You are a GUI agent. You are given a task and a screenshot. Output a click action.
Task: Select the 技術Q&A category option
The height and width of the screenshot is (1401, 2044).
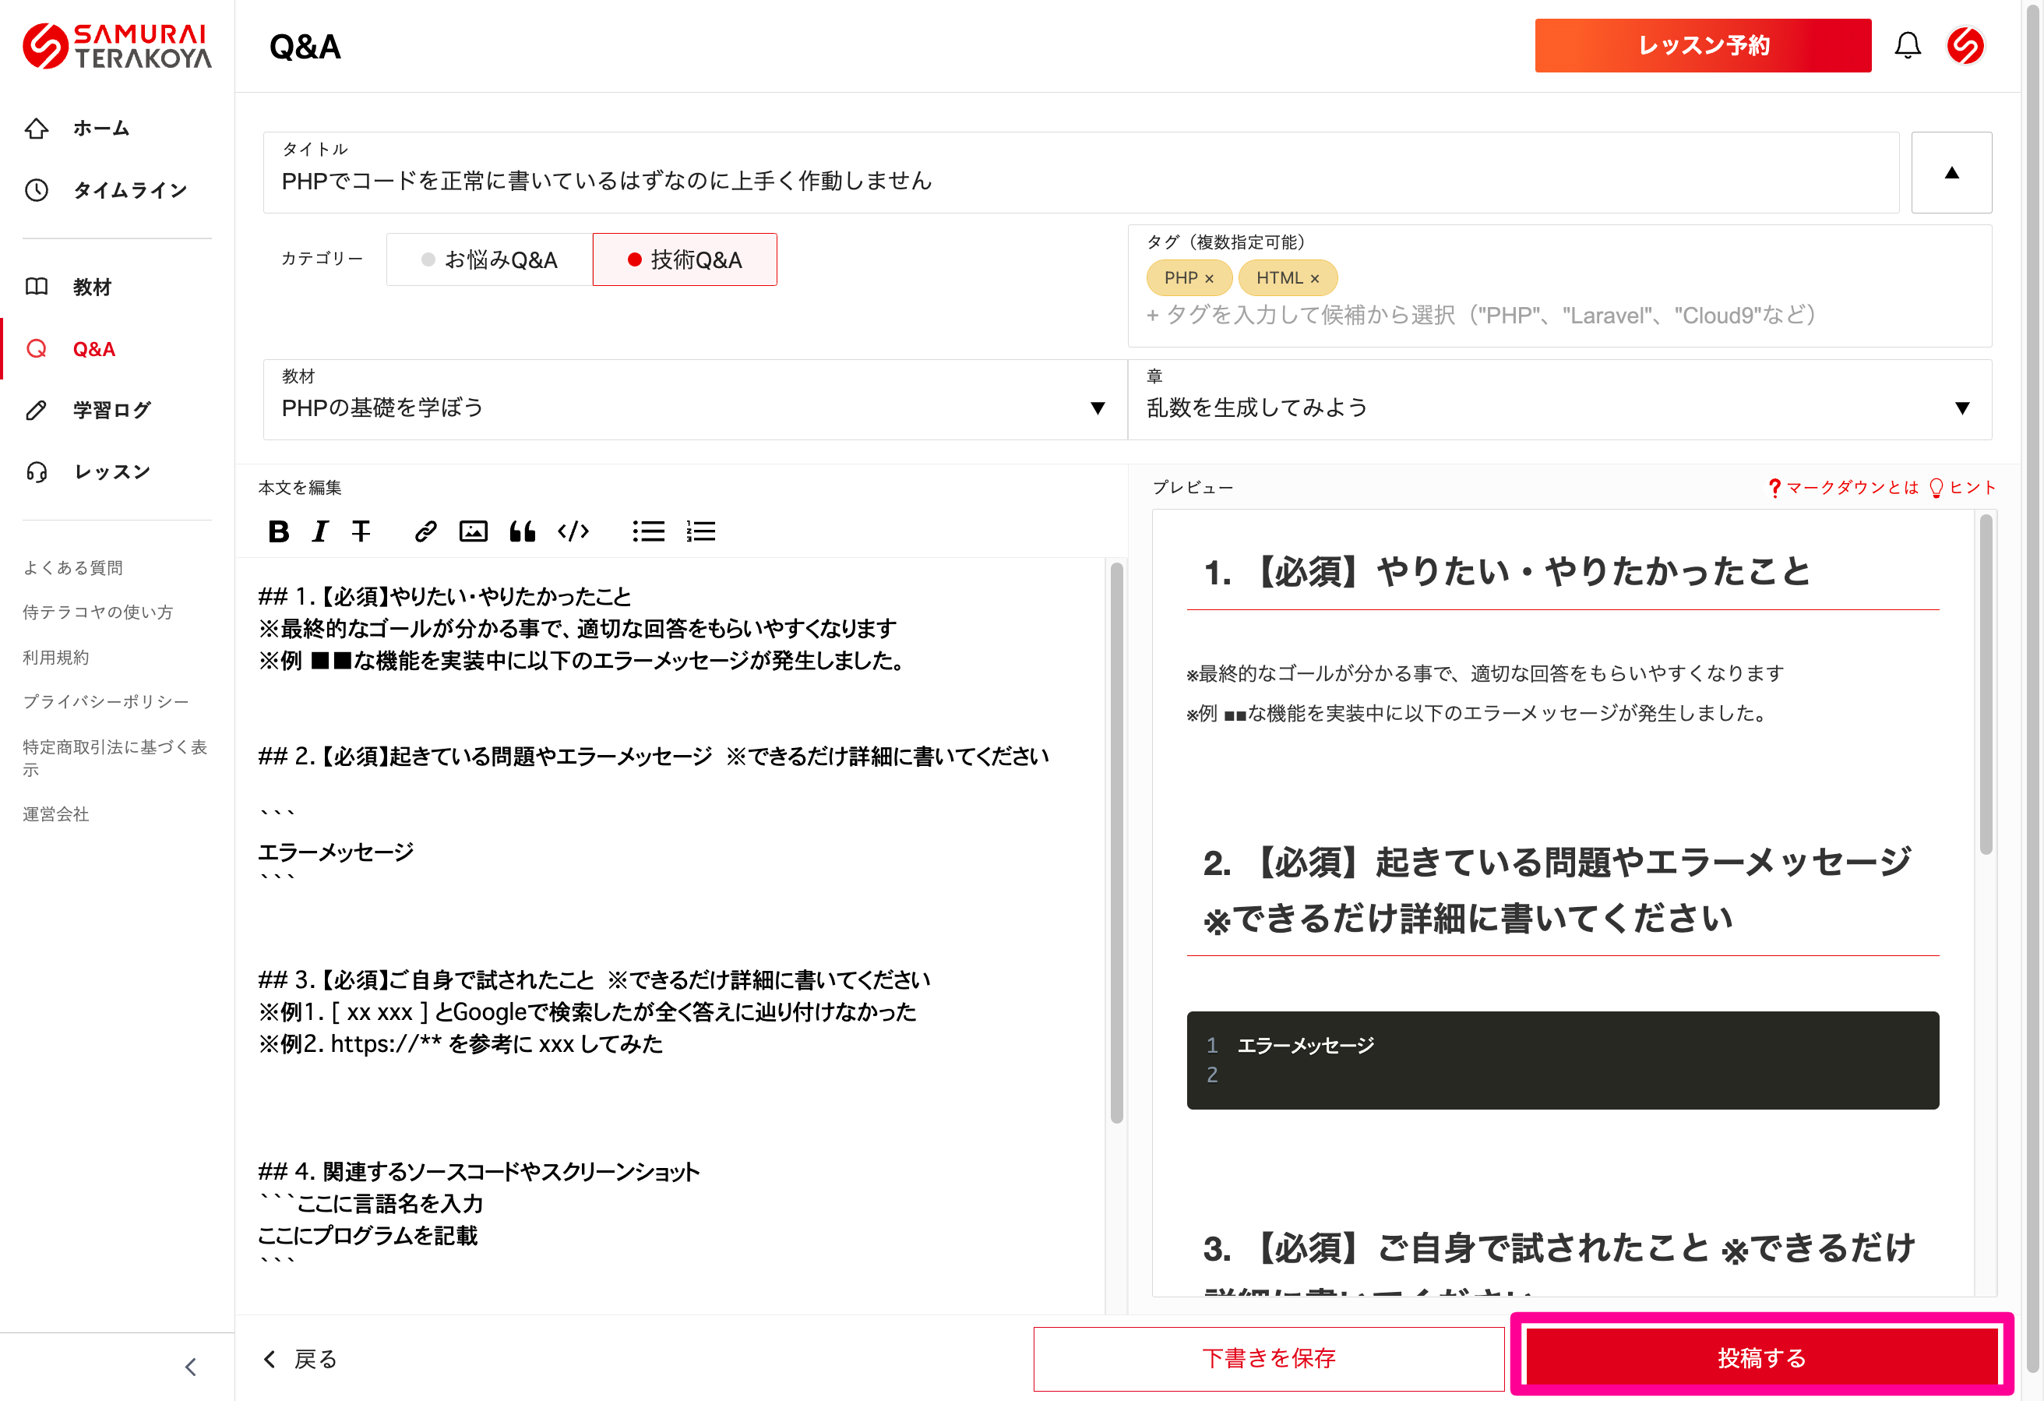point(684,259)
